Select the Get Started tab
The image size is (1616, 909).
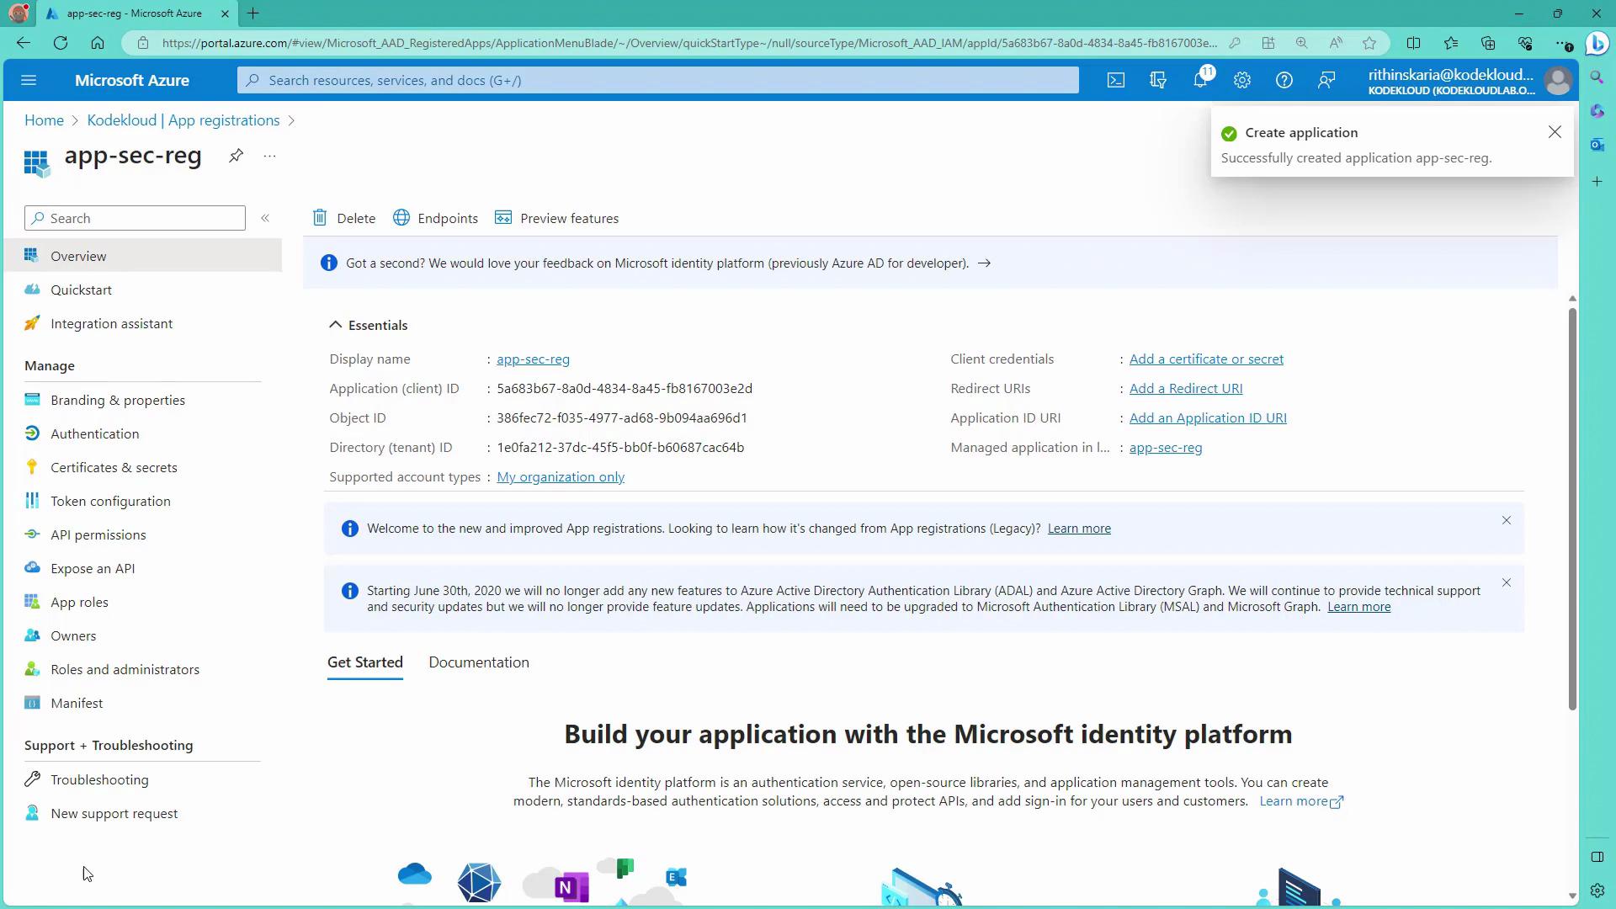click(365, 662)
